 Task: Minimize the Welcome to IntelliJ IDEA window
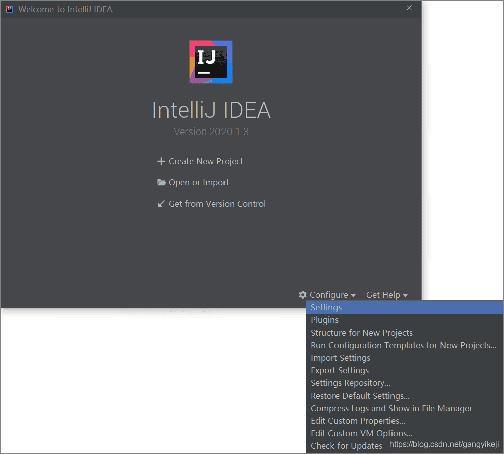tap(385, 8)
